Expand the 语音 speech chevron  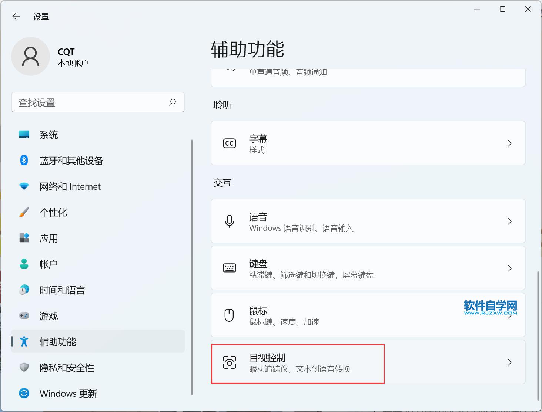click(x=509, y=221)
